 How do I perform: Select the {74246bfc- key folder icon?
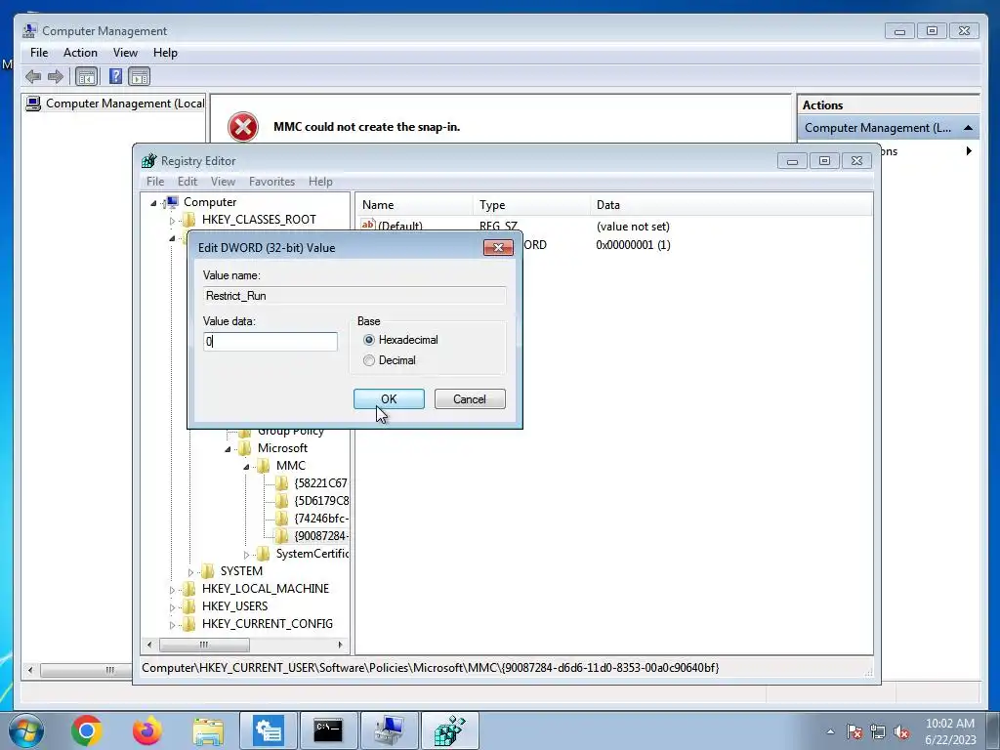click(x=281, y=519)
